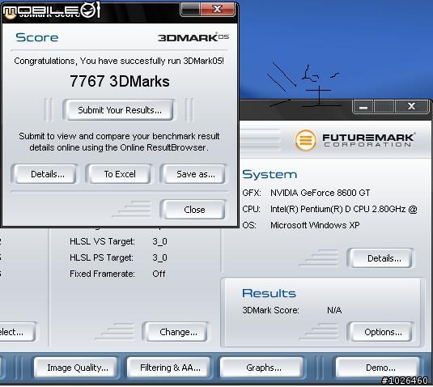Close the Score dialog with X button

(x=218, y=9)
